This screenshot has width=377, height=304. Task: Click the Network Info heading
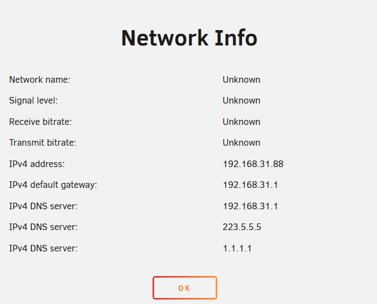tap(189, 38)
